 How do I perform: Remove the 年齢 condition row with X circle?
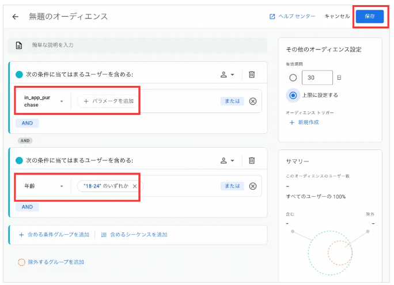252,186
